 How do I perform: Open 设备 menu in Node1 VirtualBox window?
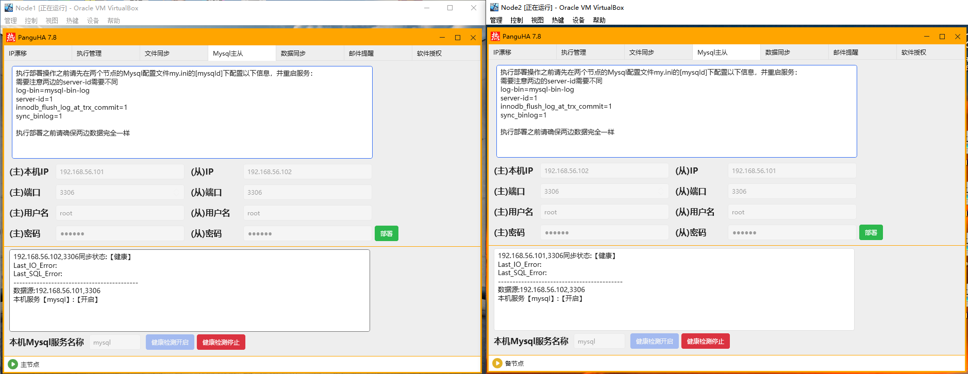coord(93,21)
